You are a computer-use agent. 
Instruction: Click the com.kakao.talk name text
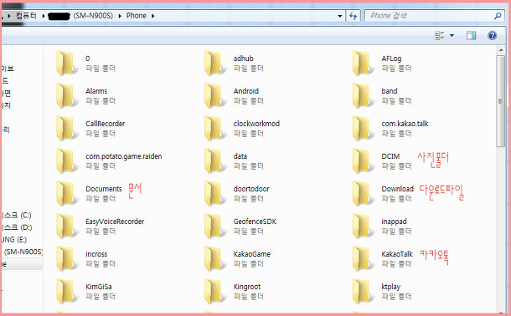point(405,124)
